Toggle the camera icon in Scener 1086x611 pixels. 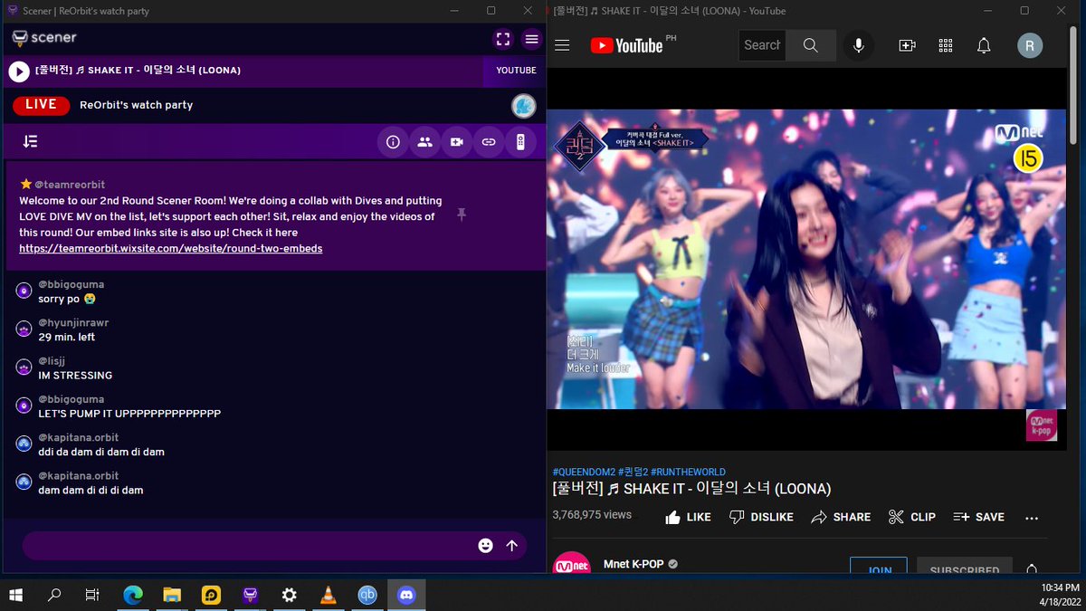point(457,142)
